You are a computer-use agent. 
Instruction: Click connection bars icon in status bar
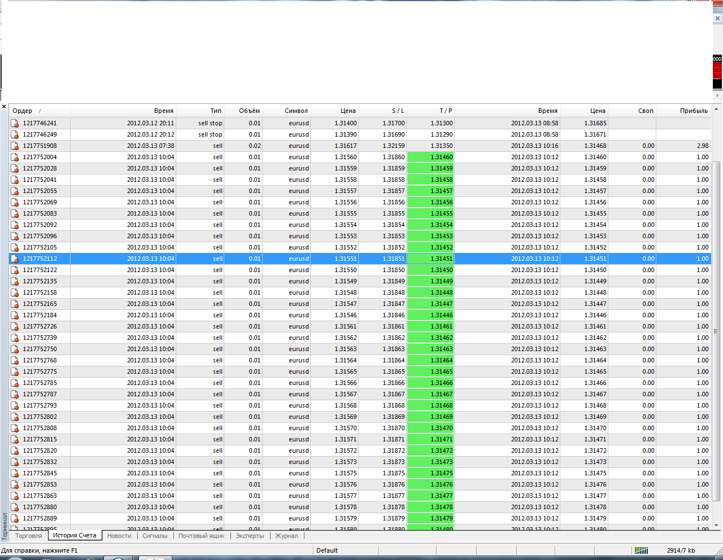click(641, 550)
